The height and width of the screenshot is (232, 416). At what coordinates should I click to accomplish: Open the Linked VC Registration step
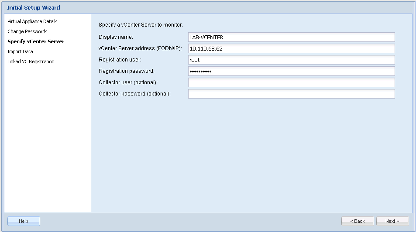[31, 61]
